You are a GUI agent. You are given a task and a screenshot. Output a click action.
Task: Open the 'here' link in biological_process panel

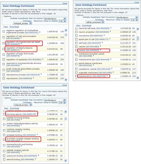coord(38,12)
